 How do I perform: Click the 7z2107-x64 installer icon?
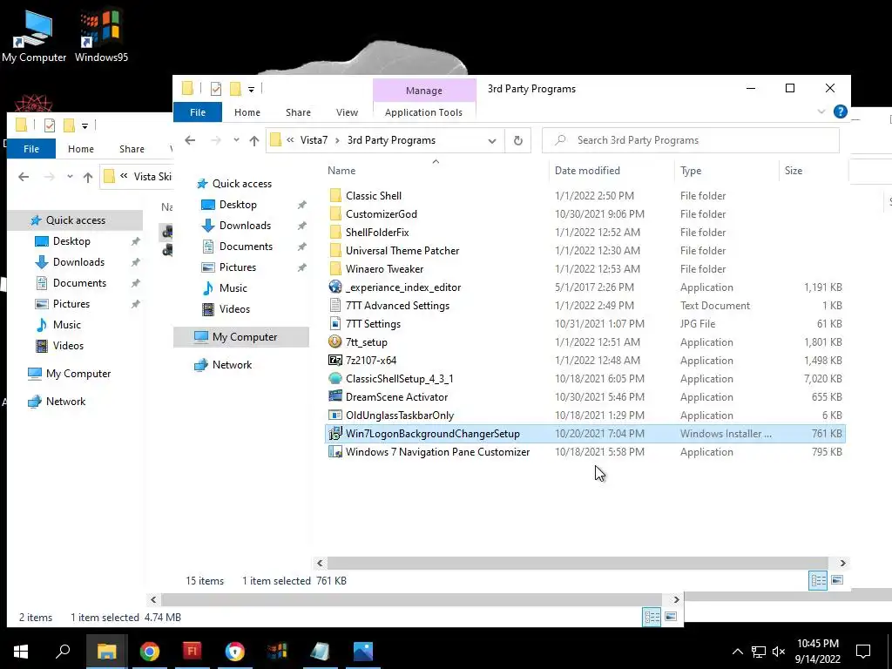click(x=335, y=360)
